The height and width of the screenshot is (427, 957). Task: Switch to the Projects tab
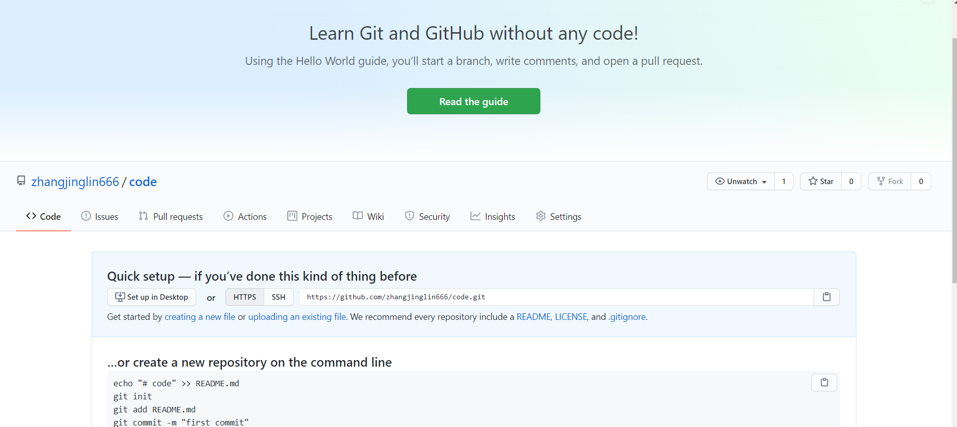309,216
